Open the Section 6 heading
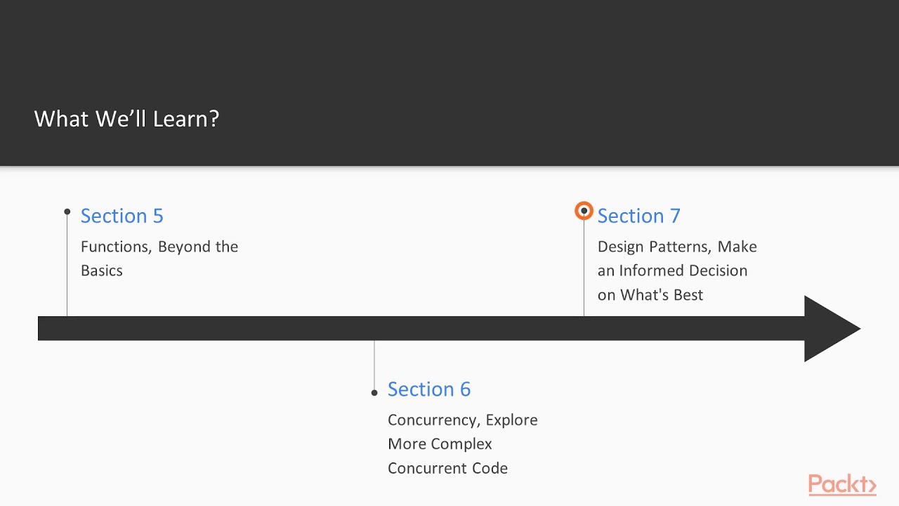The height and width of the screenshot is (506, 899). click(x=429, y=389)
